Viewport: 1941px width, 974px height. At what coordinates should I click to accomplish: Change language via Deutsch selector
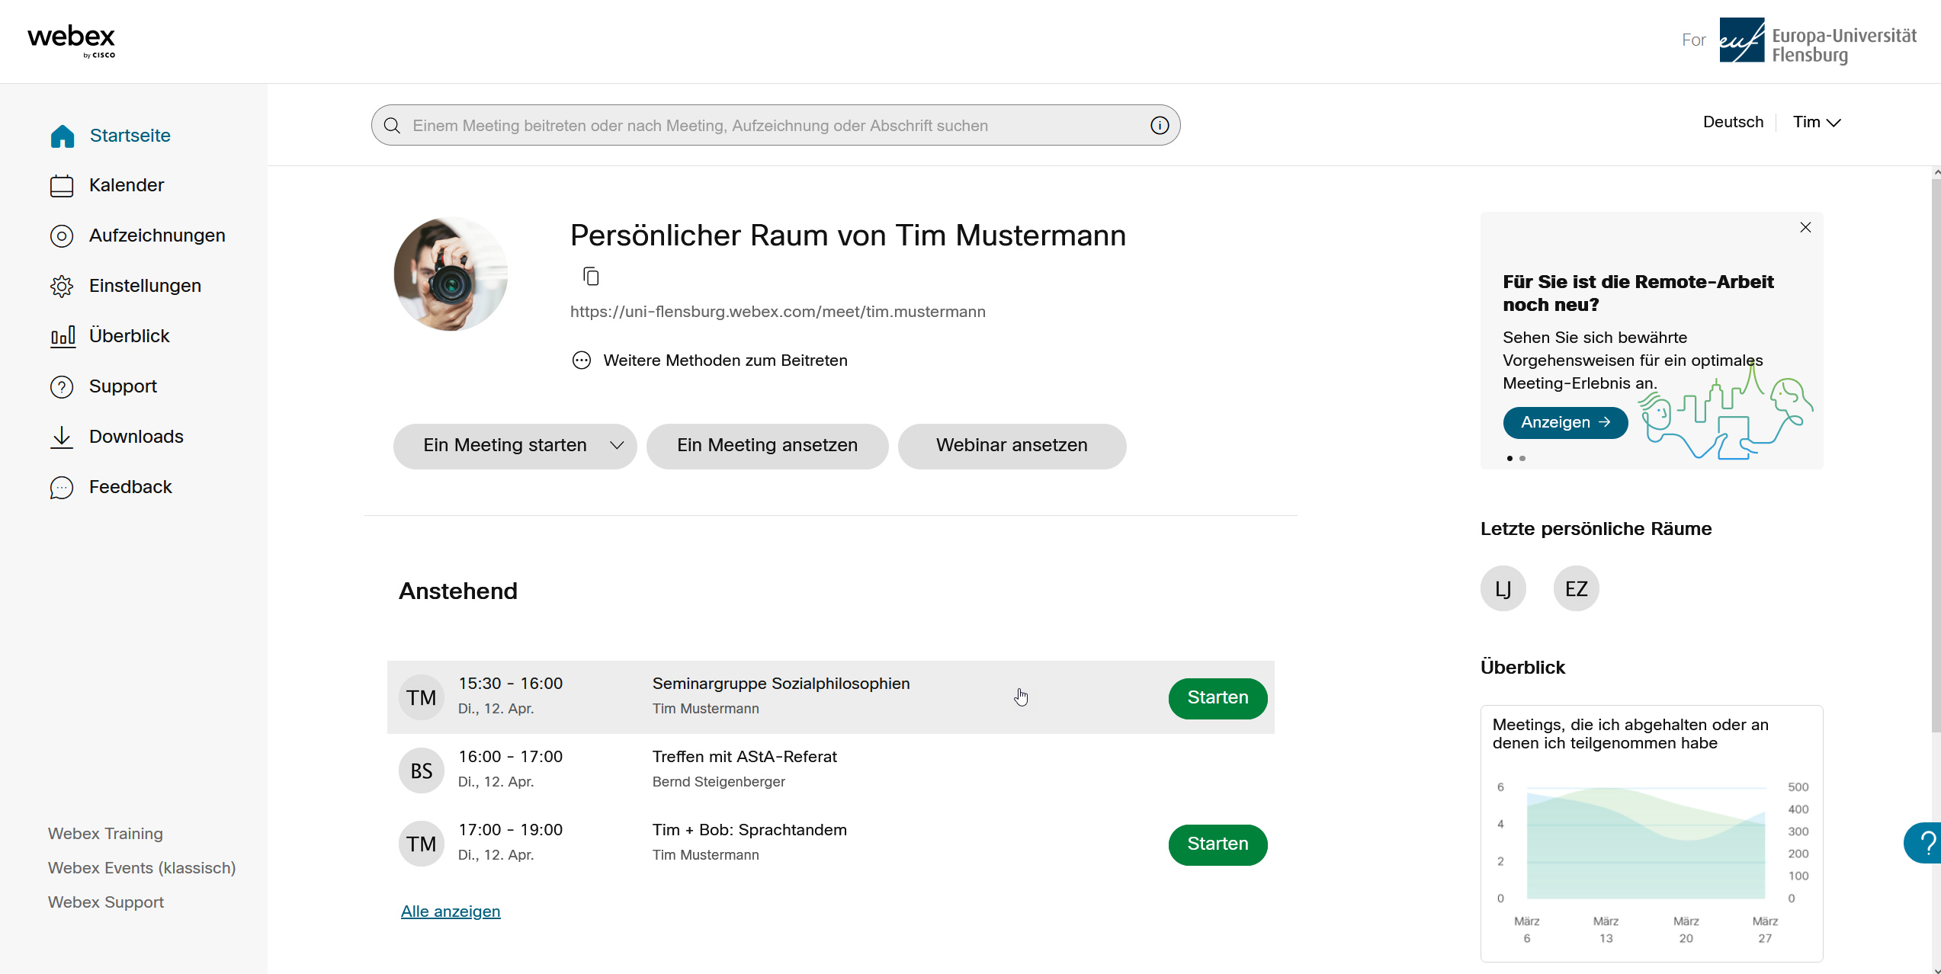click(x=1732, y=122)
